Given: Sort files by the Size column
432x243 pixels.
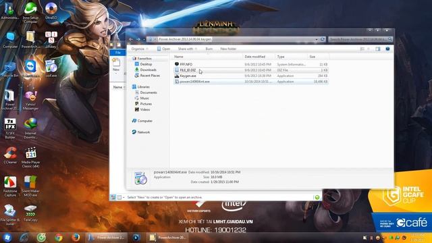Looking at the screenshot, I should point(318,57).
